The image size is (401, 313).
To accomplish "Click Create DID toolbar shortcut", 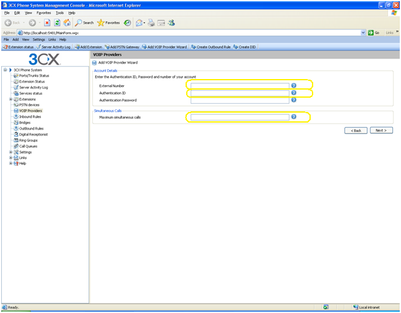I will [x=244, y=47].
